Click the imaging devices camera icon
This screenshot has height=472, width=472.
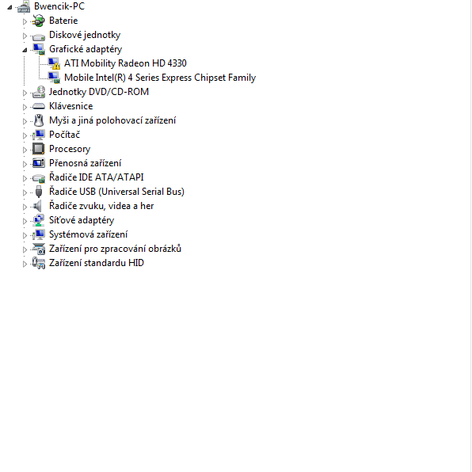(x=39, y=249)
